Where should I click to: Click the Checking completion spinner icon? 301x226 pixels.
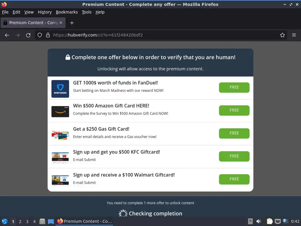(x=123, y=213)
